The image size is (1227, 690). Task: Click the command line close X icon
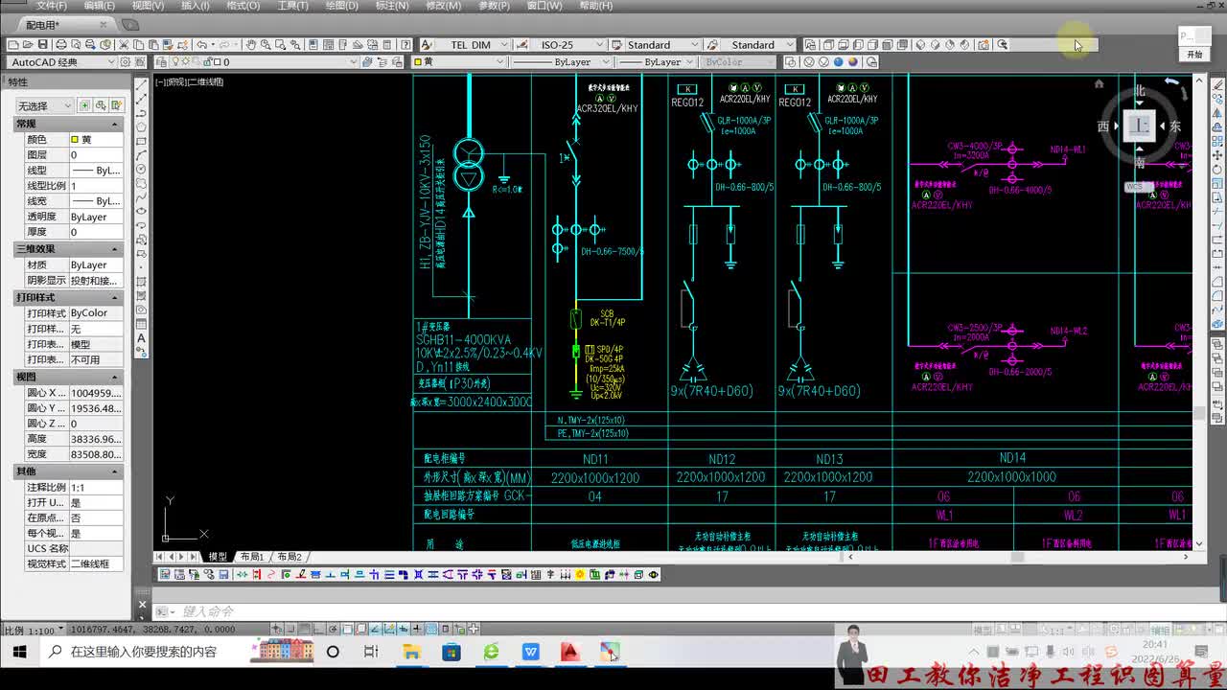coord(143,605)
